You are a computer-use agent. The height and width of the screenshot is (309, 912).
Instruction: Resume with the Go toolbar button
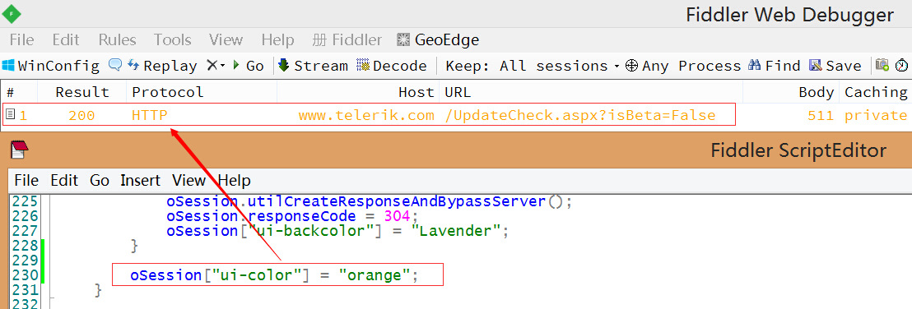249,66
